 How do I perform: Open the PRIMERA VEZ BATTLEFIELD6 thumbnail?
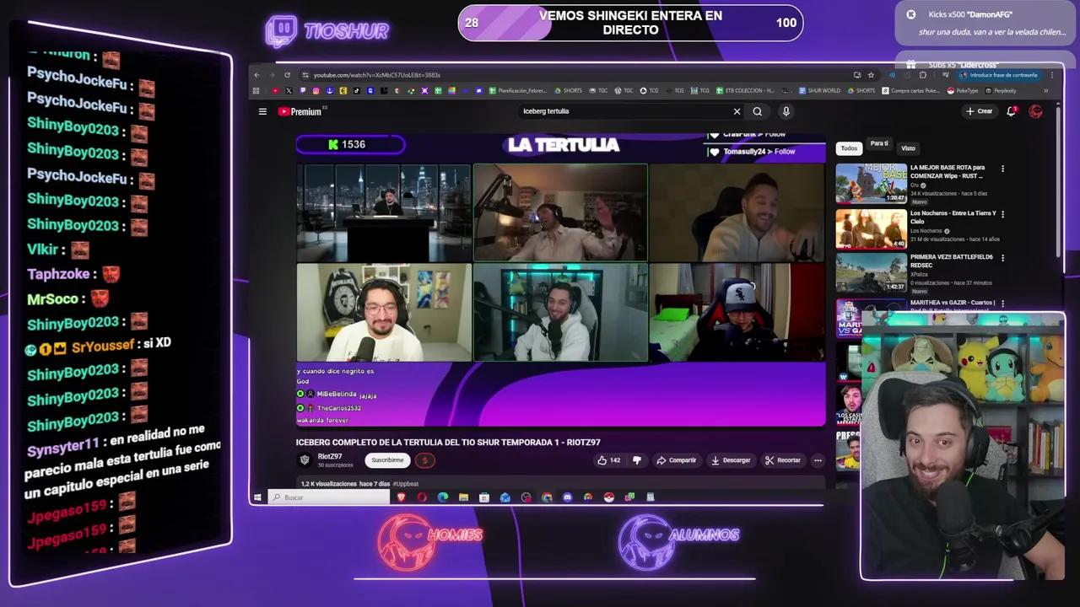[872, 272]
